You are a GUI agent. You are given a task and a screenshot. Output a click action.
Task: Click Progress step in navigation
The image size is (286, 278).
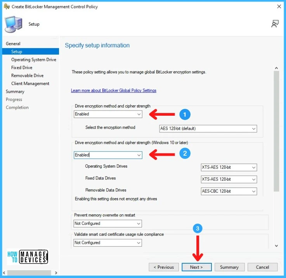click(x=14, y=99)
